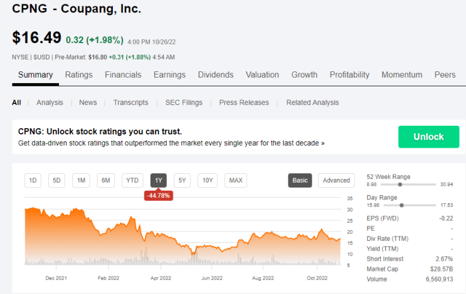This screenshot has width=466, height=294.
Task: Click the 52 Week Range slider dot
Action: (400, 185)
